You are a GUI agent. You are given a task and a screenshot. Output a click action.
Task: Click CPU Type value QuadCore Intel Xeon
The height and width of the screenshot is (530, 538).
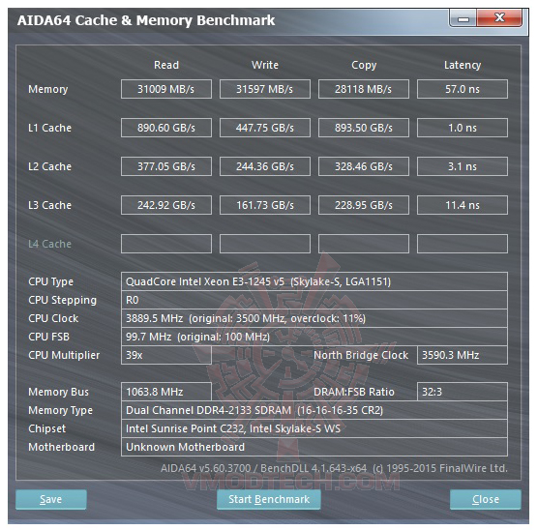coord(314,281)
